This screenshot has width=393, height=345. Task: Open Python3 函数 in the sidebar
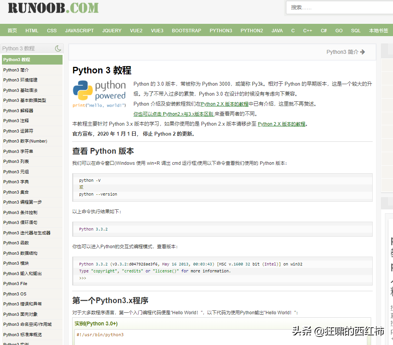(32, 243)
